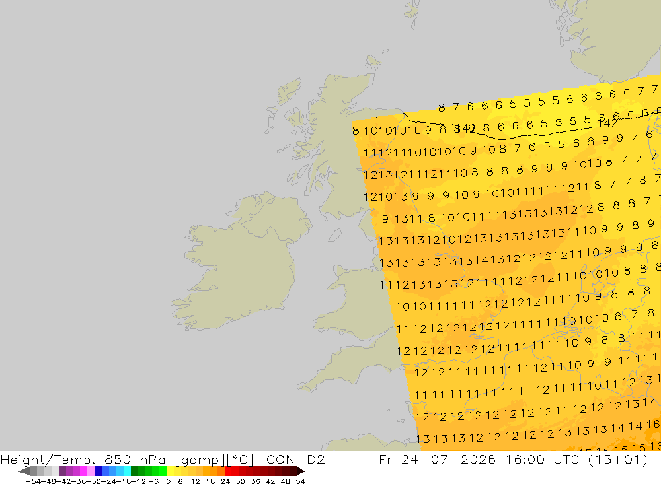Click the 6 legend label under the scale
The height and width of the screenshot is (484, 661).
point(180,481)
